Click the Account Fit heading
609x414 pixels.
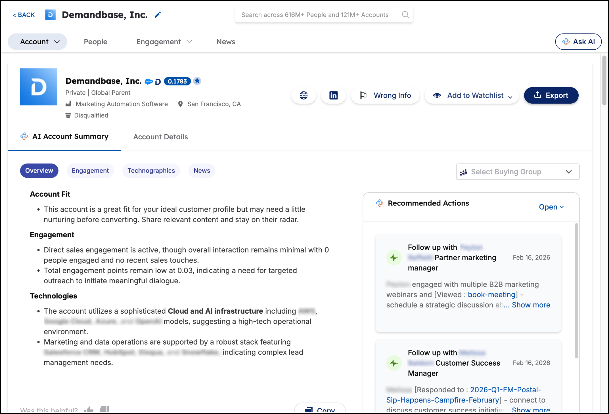[x=50, y=194]
